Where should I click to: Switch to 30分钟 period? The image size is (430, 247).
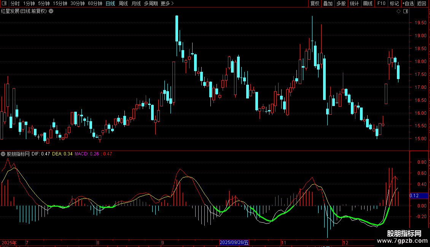coord(77,3)
